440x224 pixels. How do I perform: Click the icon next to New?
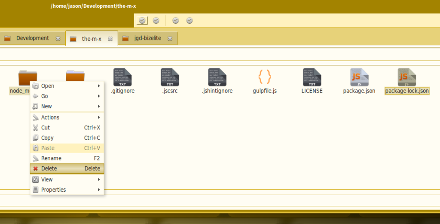(x=35, y=106)
